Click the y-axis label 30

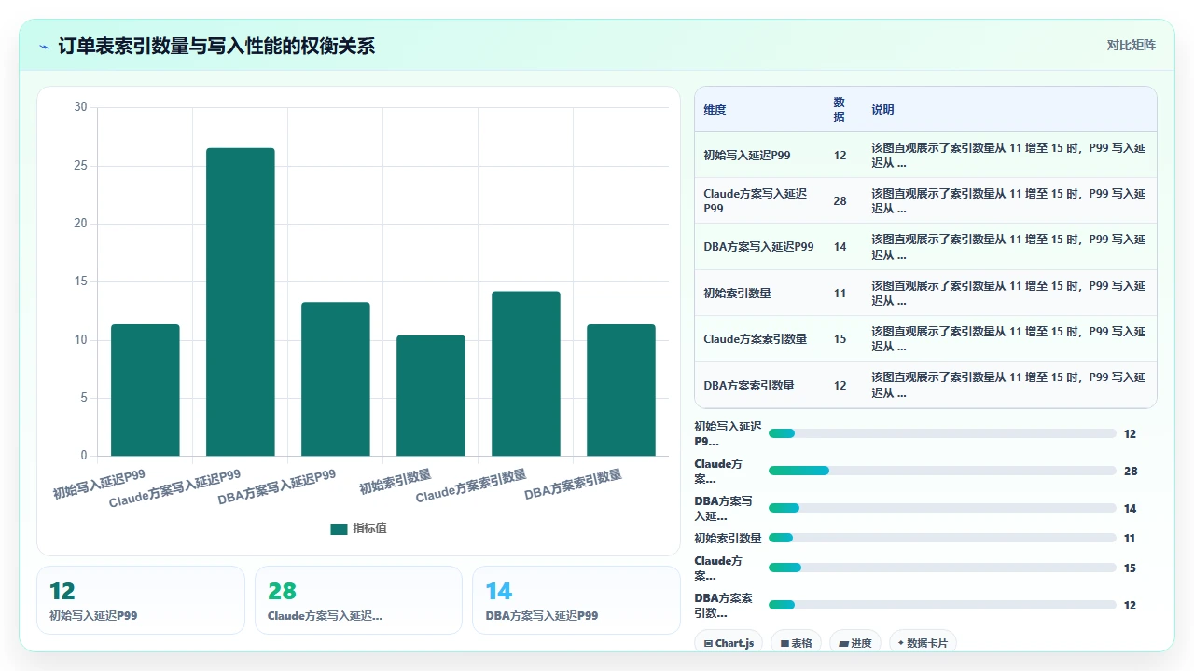(80, 107)
